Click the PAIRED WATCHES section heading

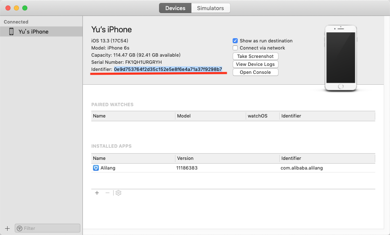point(112,104)
